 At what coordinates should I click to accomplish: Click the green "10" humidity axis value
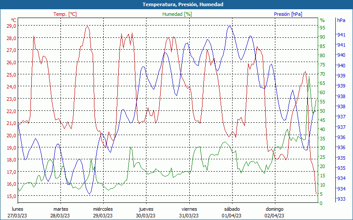323,185
